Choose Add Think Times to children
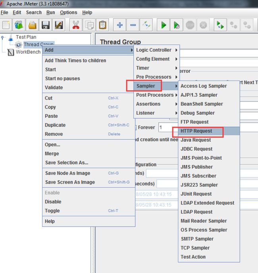This screenshot has height=273, width=258. coord(89,60)
